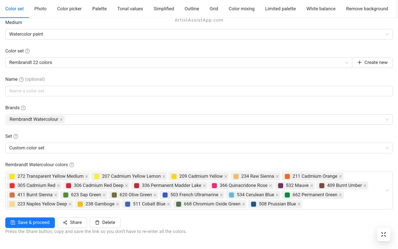This screenshot has height=249, width=398.
Task: Remove the 272 Transparent Yellow Medium tag
Action: [x=86, y=176]
